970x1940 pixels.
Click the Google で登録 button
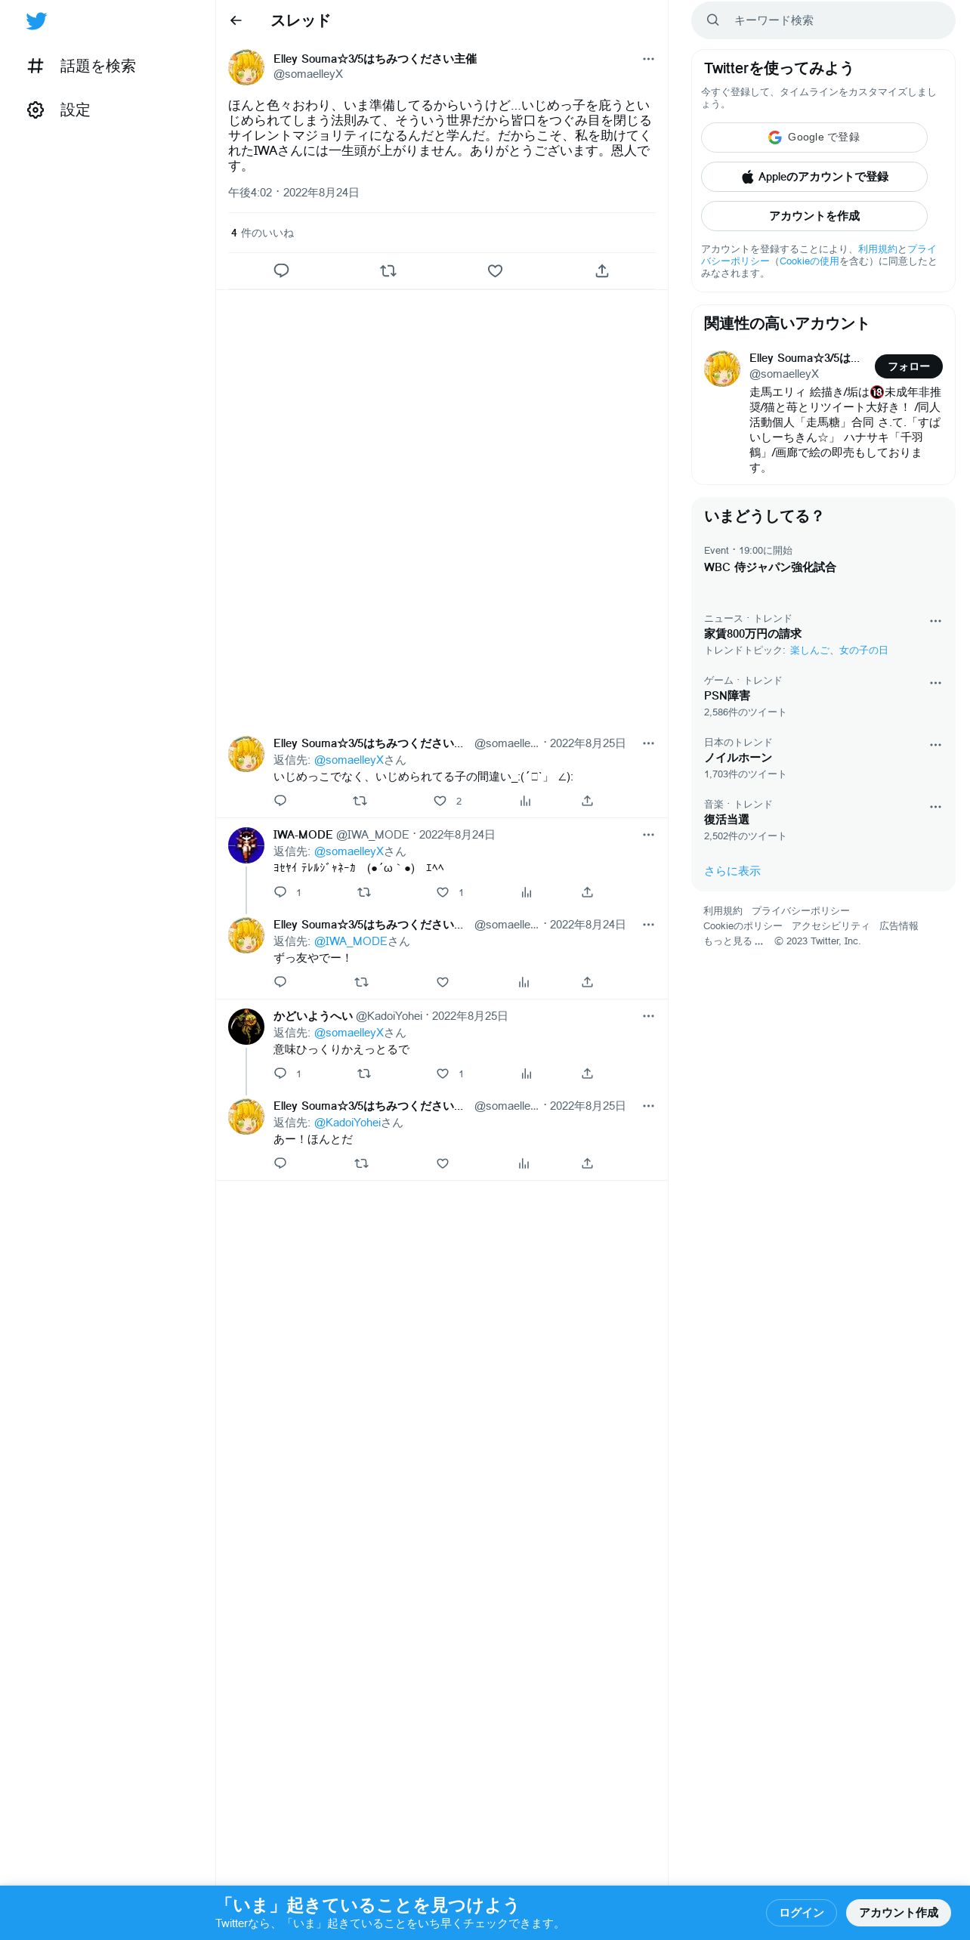(x=814, y=137)
